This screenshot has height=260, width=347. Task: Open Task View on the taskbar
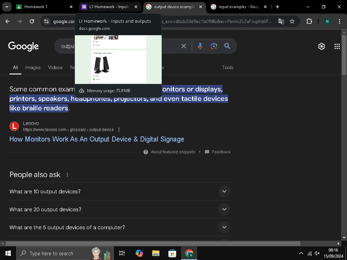[x=122, y=253]
